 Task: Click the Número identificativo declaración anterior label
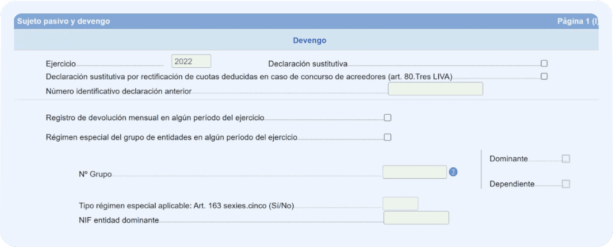119,91
